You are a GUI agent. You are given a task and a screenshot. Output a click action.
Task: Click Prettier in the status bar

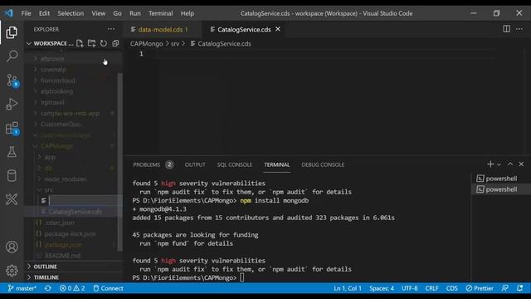480,288
